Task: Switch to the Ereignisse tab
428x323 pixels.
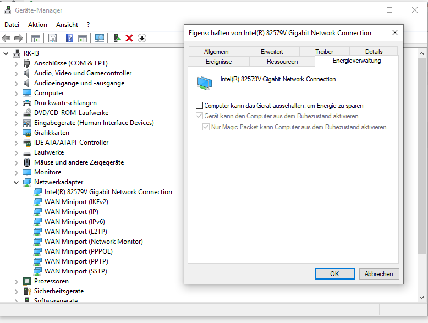Action: (x=218, y=62)
